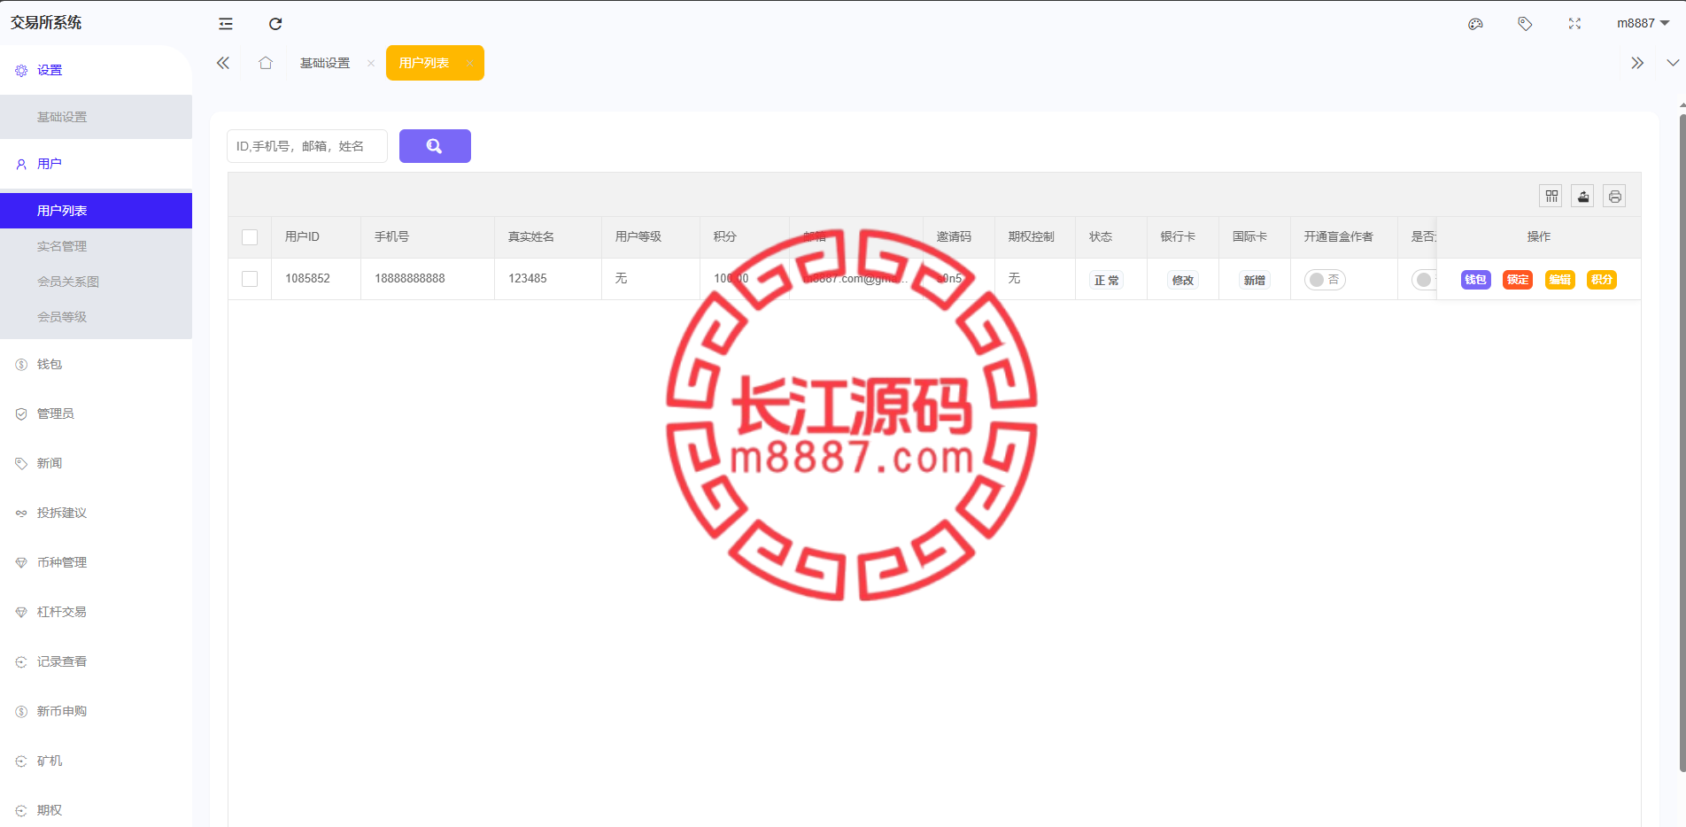The width and height of the screenshot is (1686, 827).
Task: Open tab options dropdown arrow
Action: tap(1673, 63)
